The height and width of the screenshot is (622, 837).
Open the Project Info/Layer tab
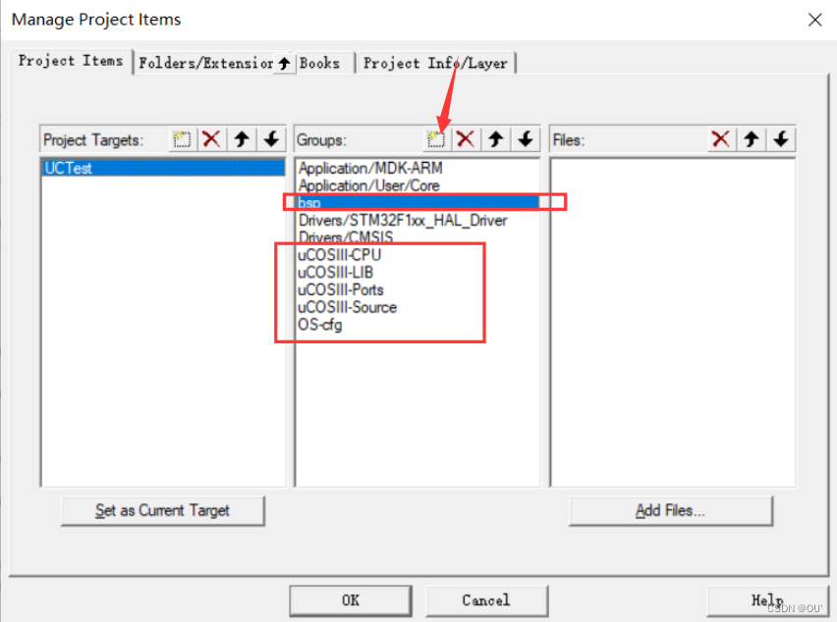point(435,63)
